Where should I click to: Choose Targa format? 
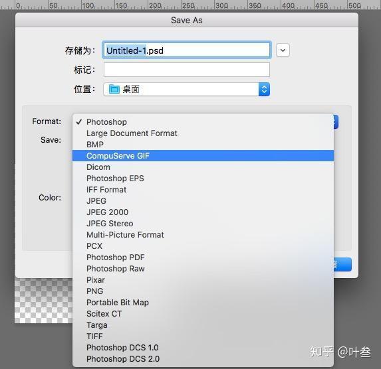pyautogui.click(x=203, y=325)
